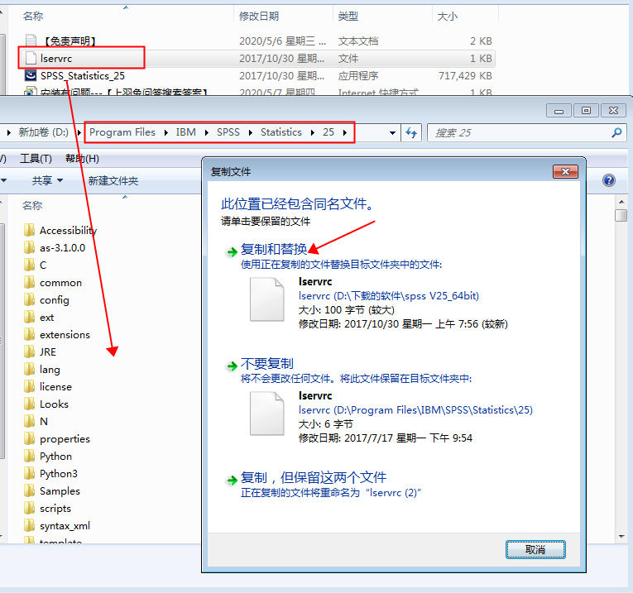
Task: Expand the arrow after Program Files in path
Action: coord(166,132)
